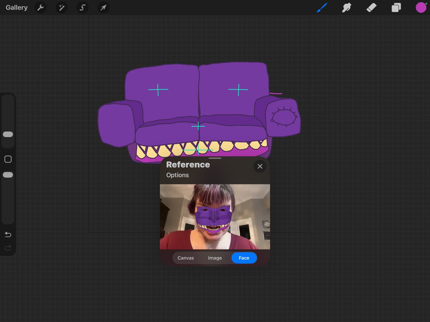This screenshot has width=430, height=322.
Task: Tap the Redo arrow
Action: 8,248
